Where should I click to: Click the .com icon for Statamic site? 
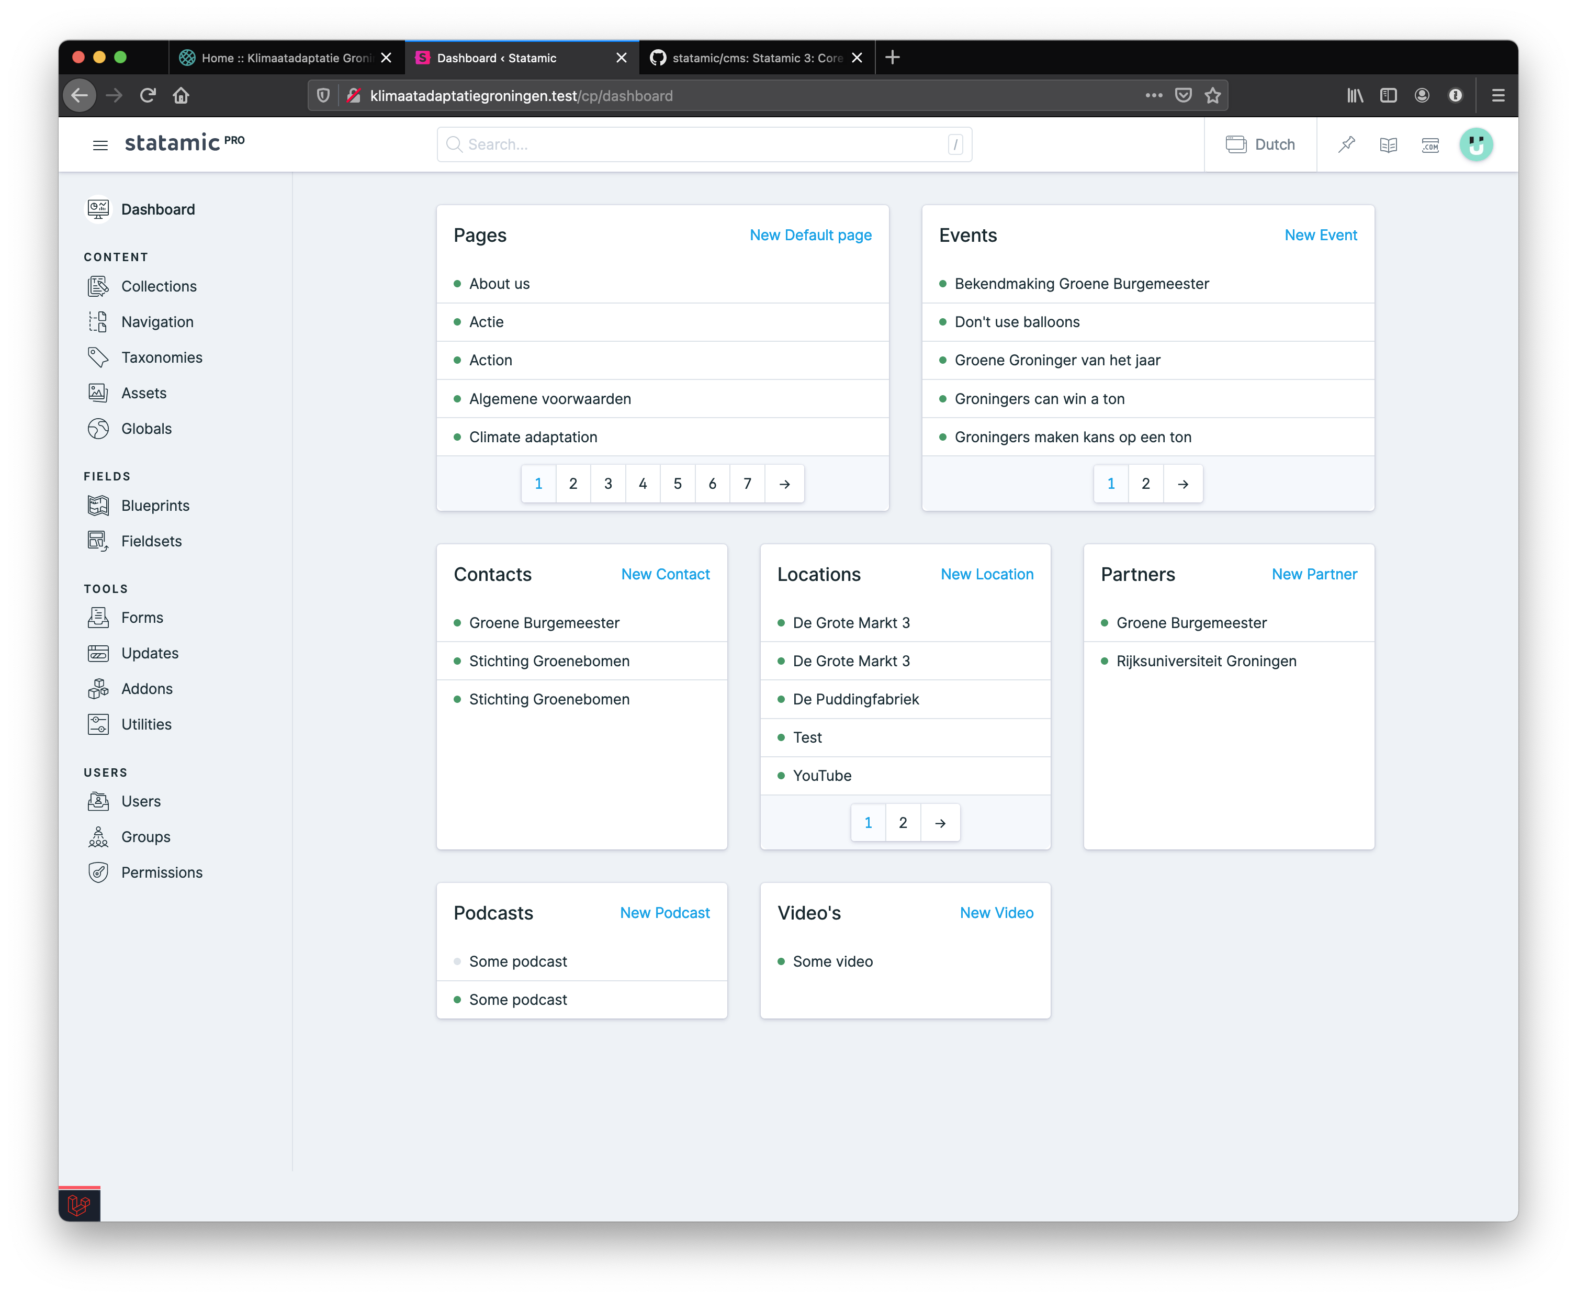(1430, 144)
